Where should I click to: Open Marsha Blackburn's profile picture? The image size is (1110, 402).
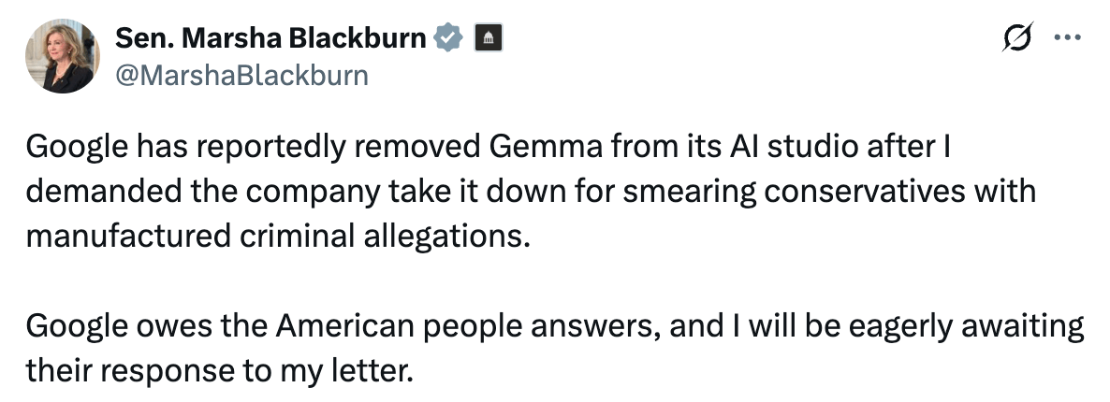click(62, 56)
